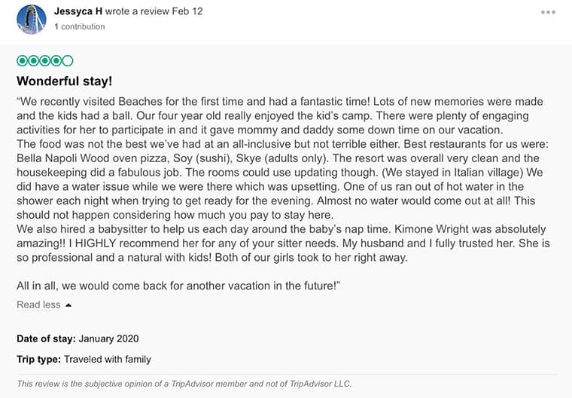Select the third green rating bubble
572x398 pixels.
point(45,60)
